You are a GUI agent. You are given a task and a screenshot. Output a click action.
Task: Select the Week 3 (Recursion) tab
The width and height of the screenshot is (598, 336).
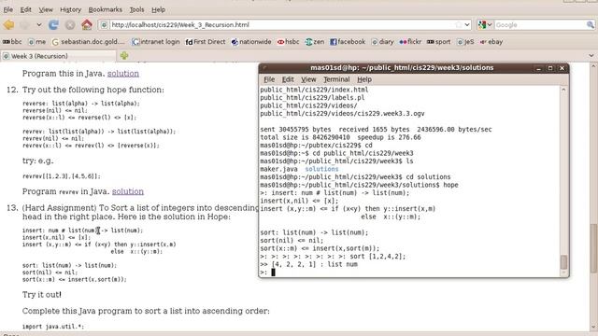pyautogui.click(x=58, y=56)
